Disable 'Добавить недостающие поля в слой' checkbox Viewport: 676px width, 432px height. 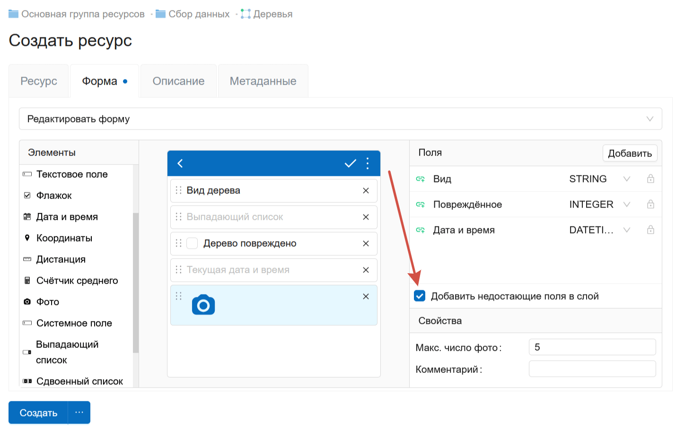tap(420, 296)
